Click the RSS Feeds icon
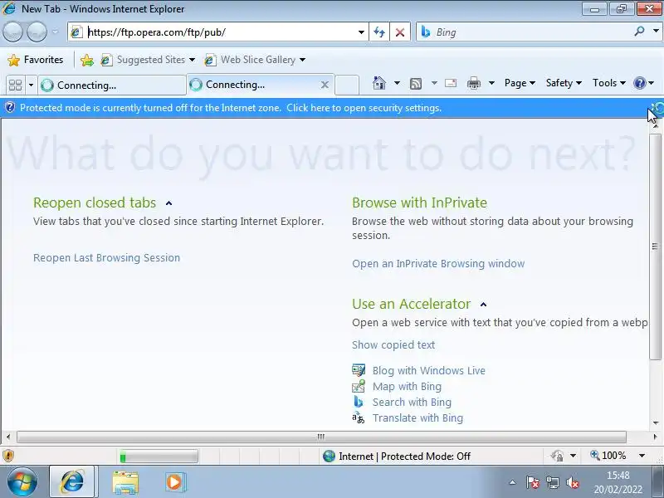Screen dimensions: 664x498 416,84
